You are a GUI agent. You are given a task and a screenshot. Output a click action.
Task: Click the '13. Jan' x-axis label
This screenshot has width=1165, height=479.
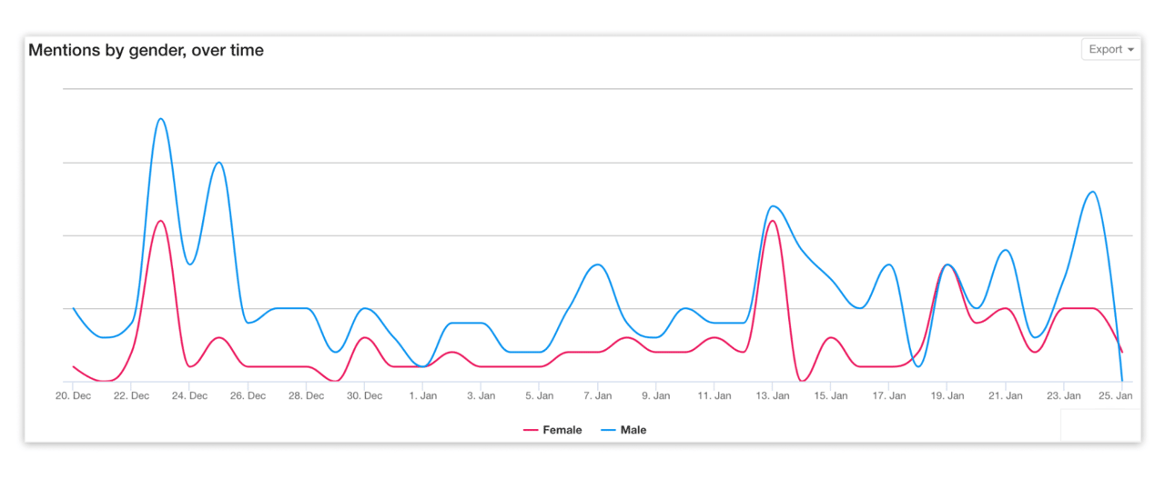click(x=772, y=396)
